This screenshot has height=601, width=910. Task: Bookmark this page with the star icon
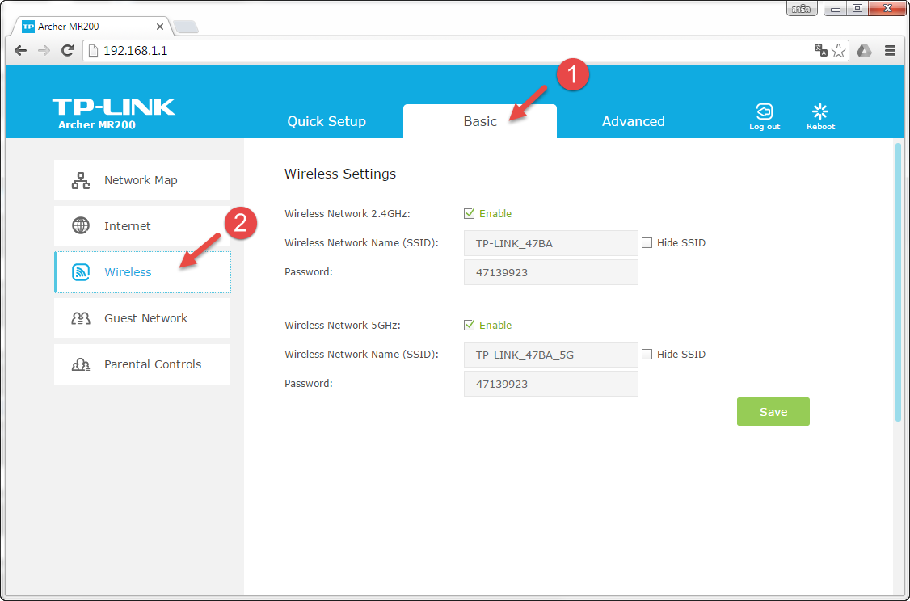(838, 50)
